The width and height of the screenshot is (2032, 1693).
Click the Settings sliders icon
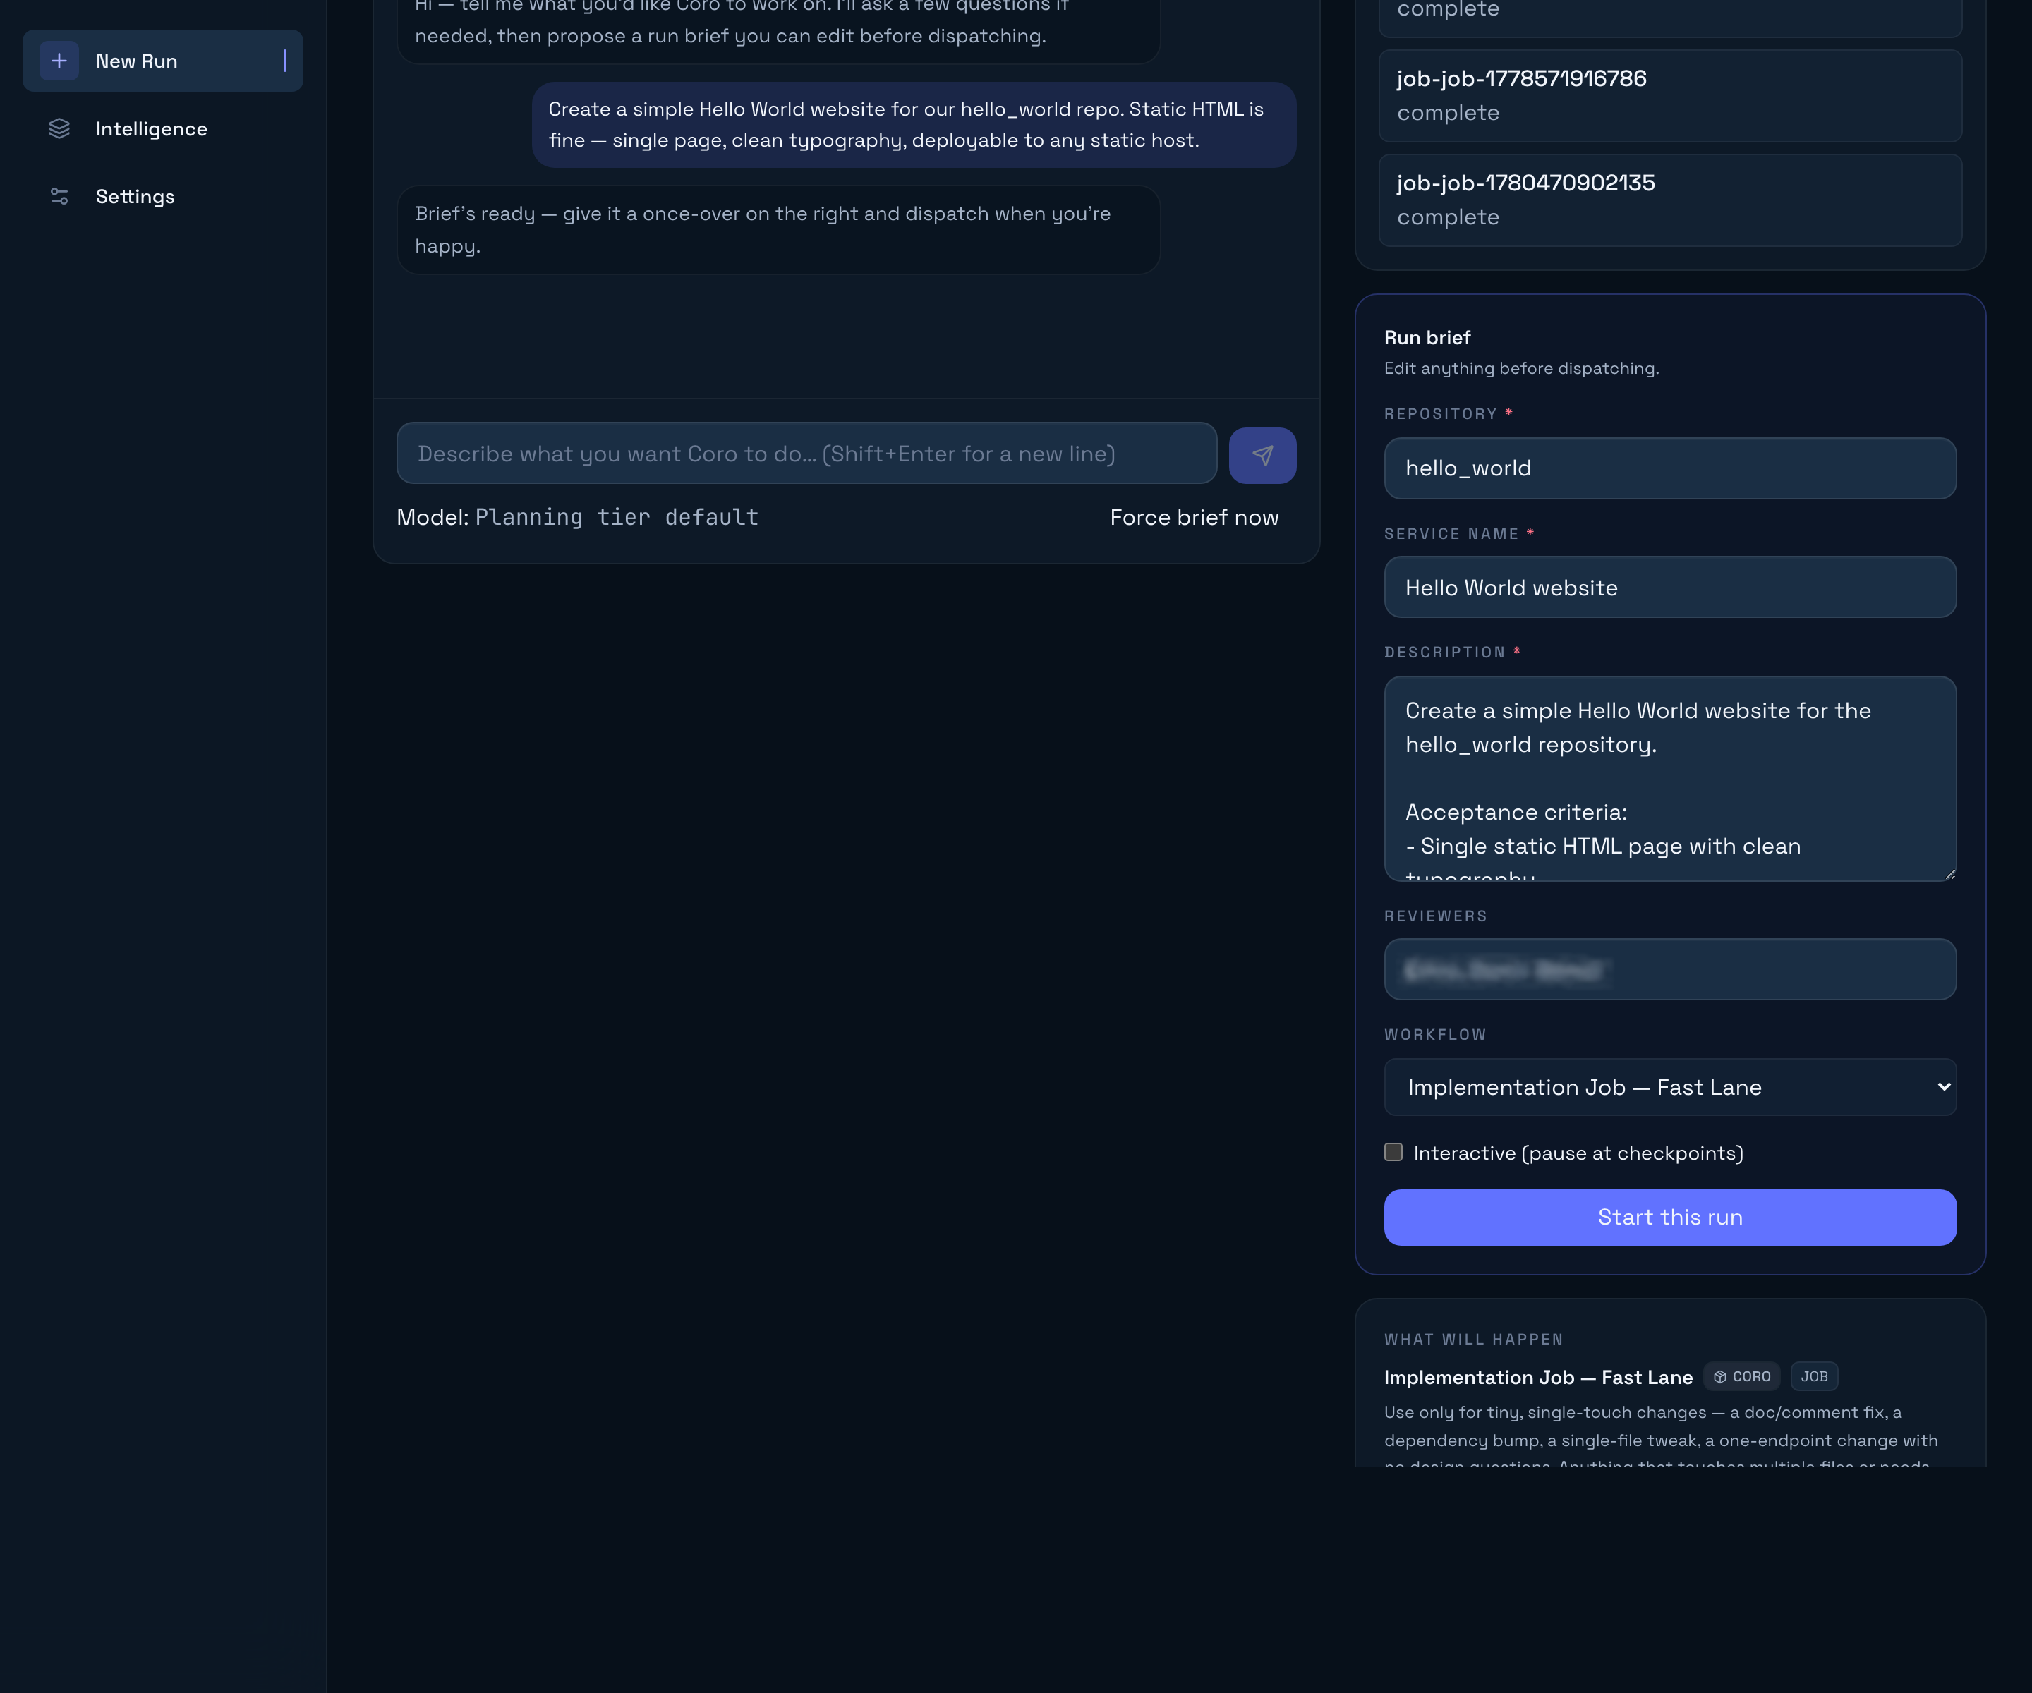pos(59,196)
